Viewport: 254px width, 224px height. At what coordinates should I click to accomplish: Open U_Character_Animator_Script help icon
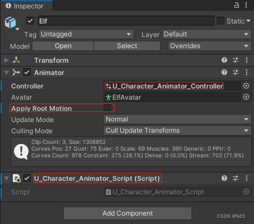(x=224, y=178)
